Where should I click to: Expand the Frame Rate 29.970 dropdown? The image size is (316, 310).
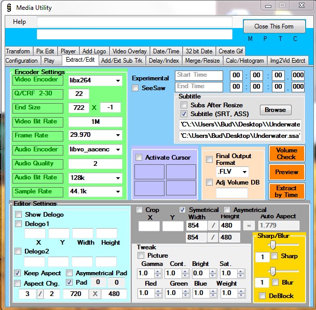118,135
